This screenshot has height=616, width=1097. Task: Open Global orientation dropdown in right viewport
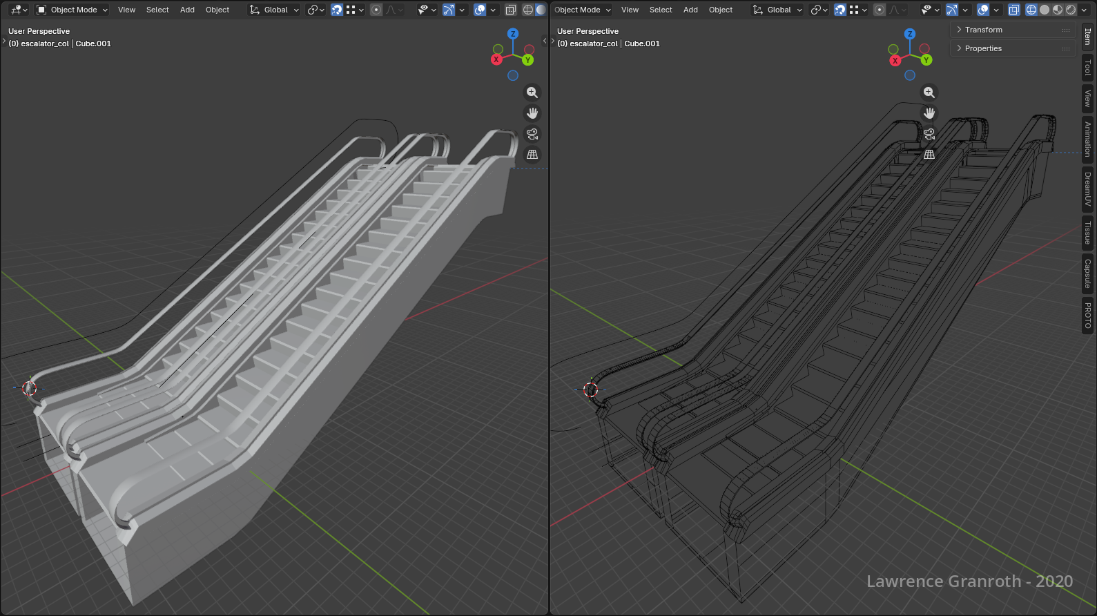(x=778, y=10)
